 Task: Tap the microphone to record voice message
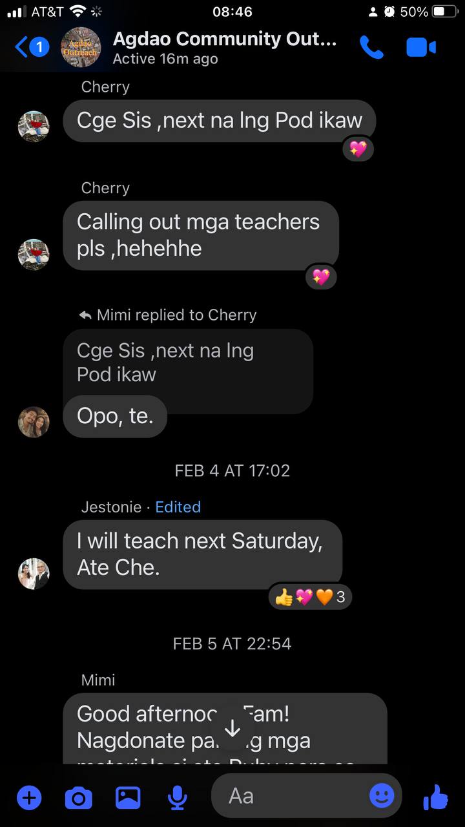[177, 799]
